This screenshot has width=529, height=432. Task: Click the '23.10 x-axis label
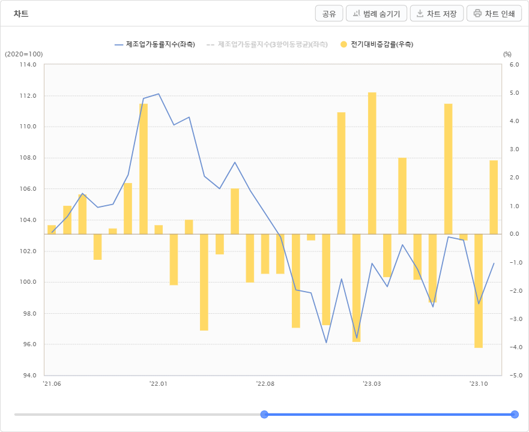click(479, 384)
